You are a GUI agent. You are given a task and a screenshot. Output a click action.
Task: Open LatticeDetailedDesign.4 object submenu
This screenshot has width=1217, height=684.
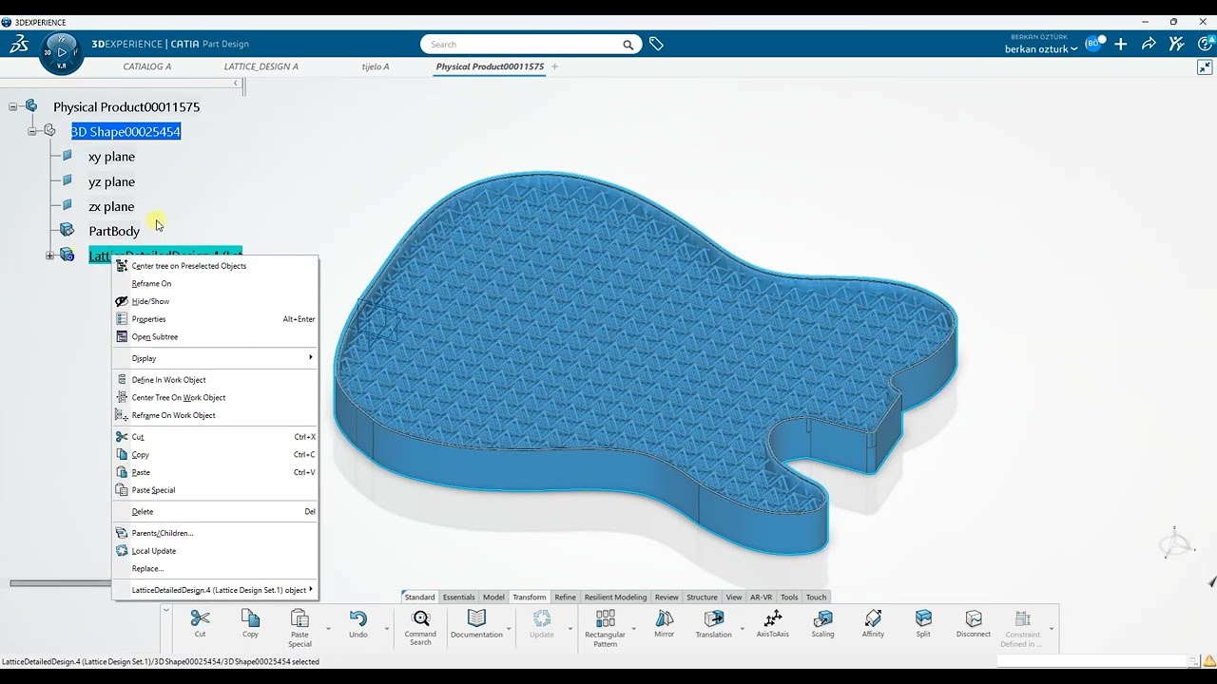coord(215,590)
